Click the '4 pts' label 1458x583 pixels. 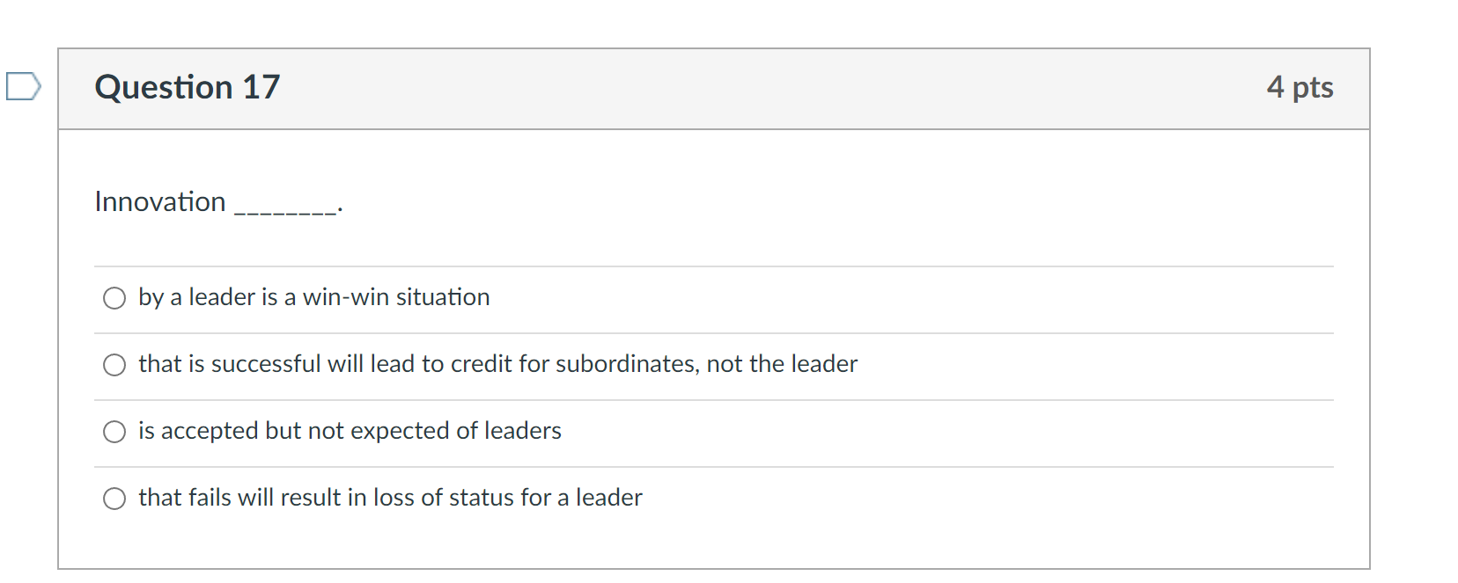[x=1301, y=86]
